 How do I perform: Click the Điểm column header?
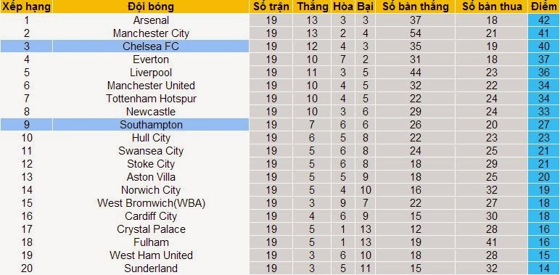pyautogui.click(x=544, y=7)
